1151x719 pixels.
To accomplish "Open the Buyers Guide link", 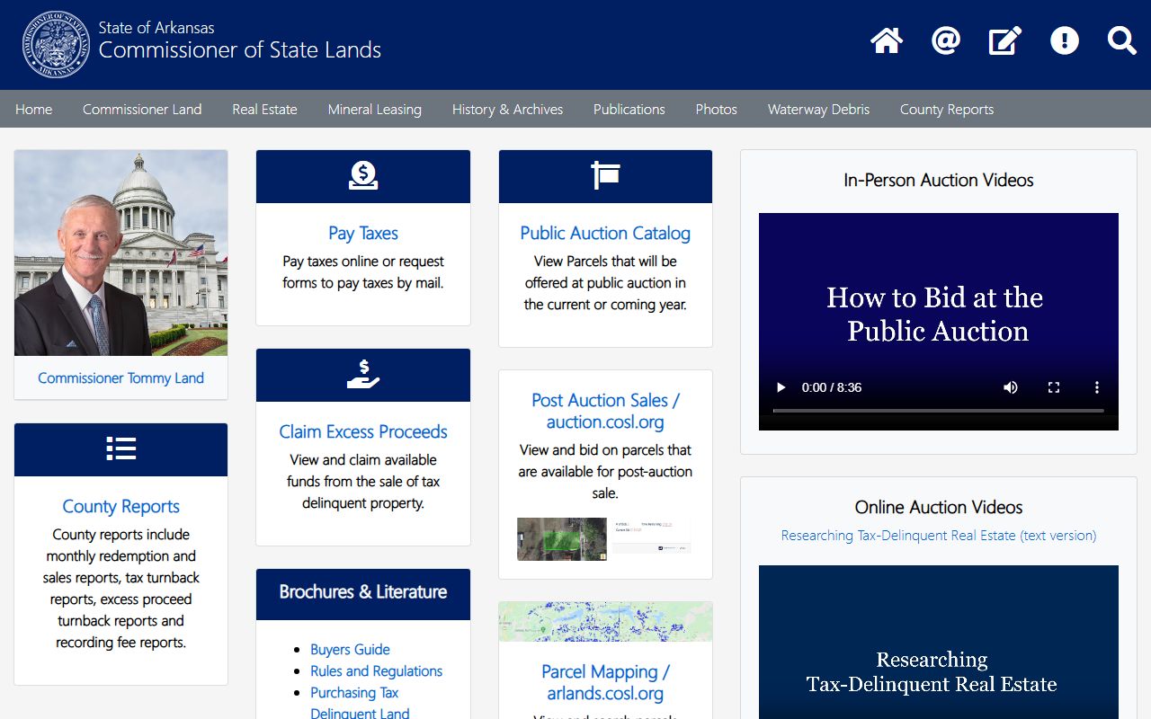I will pyautogui.click(x=350, y=650).
